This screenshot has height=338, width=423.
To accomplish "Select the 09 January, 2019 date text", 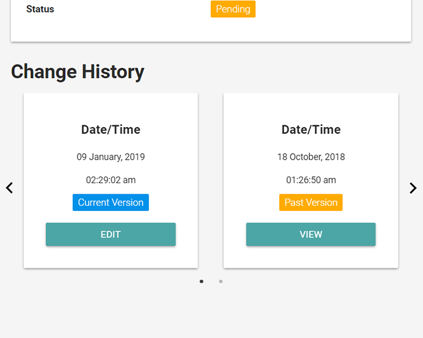I will 111,157.
